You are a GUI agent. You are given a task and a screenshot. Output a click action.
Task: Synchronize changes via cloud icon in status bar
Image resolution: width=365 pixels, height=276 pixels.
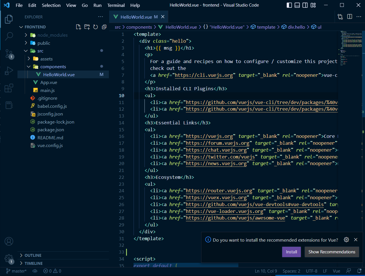35,271
